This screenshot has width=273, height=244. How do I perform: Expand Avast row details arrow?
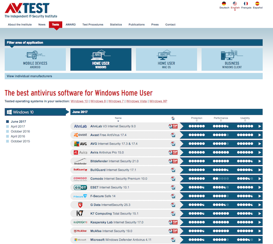coord(260,135)
